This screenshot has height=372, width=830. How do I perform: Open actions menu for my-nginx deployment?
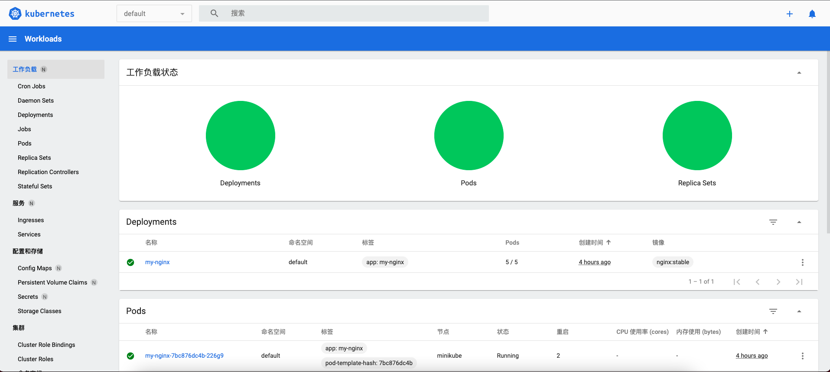tap(802, 262)
